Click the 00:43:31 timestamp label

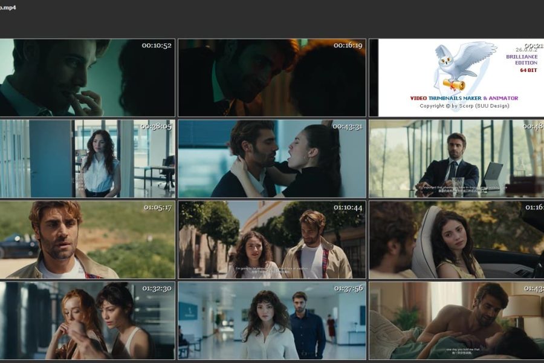coord(348,126)
